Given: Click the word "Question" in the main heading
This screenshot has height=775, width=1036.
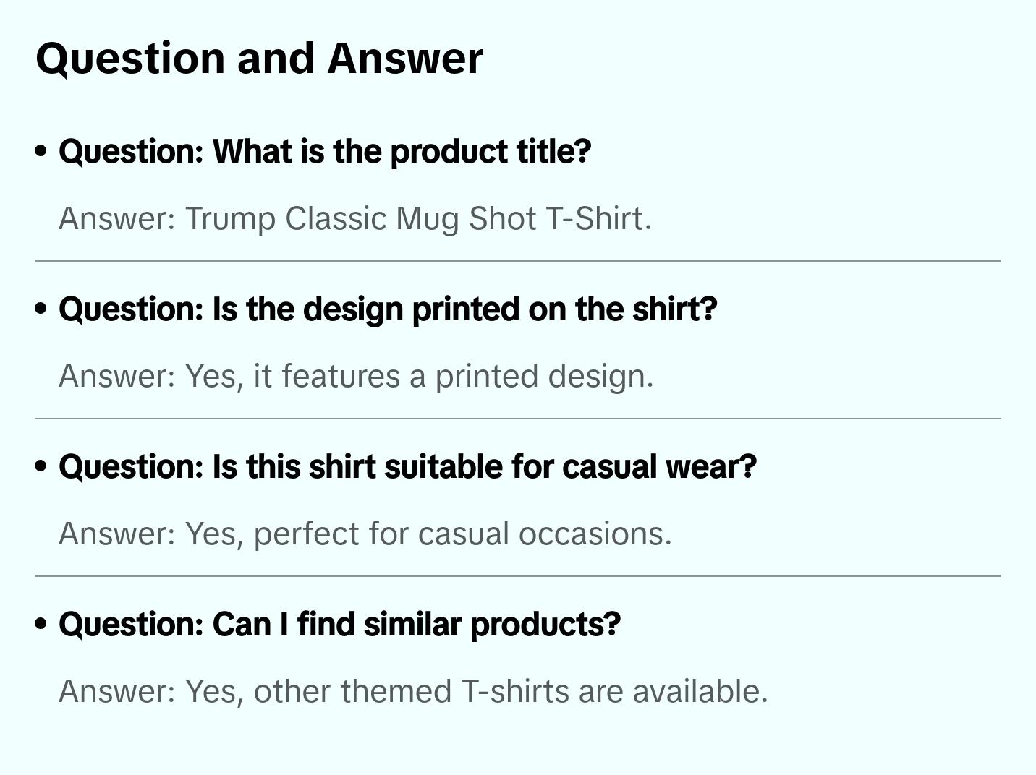Looking at the screenshot, I should pyautogui.click(x=130, y=58).
